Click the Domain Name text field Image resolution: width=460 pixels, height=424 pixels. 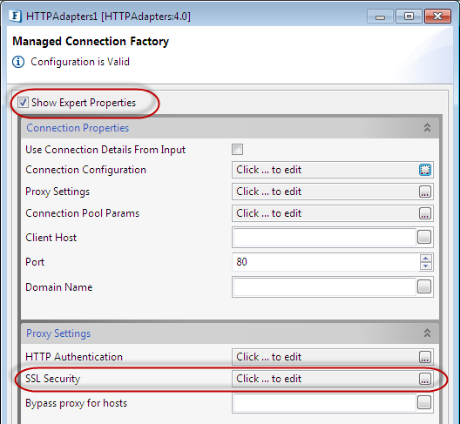pyautogui.click(x=324, y=286)
